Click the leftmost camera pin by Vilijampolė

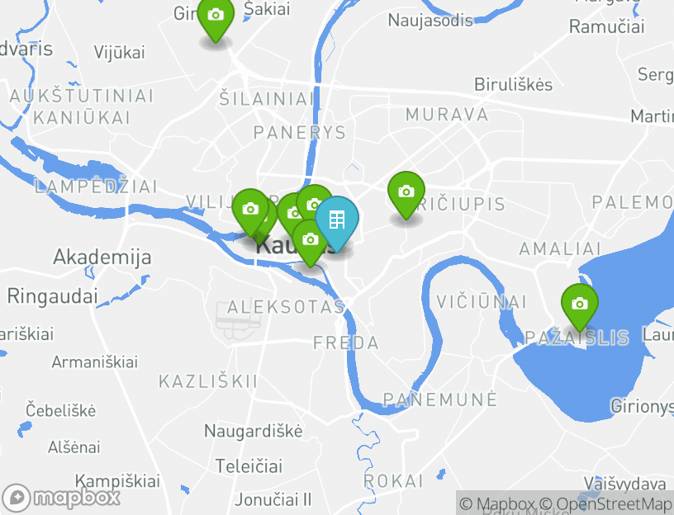pos(249,210)
